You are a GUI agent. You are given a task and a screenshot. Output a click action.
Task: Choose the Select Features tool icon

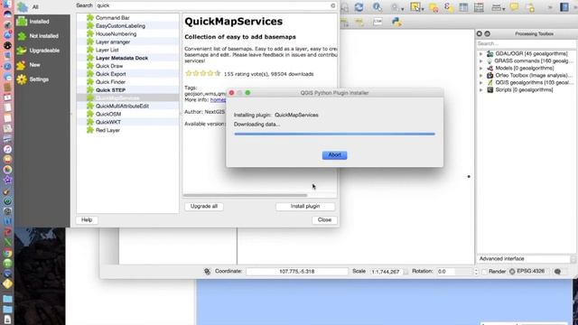[415, 7]
